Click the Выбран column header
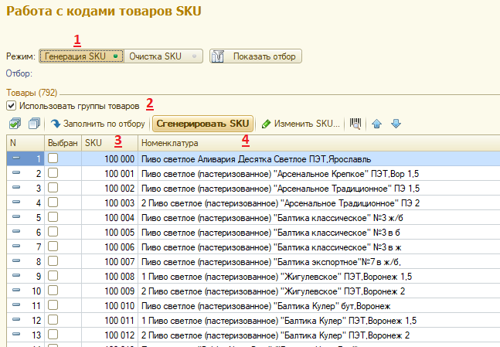 coord(63,143)
